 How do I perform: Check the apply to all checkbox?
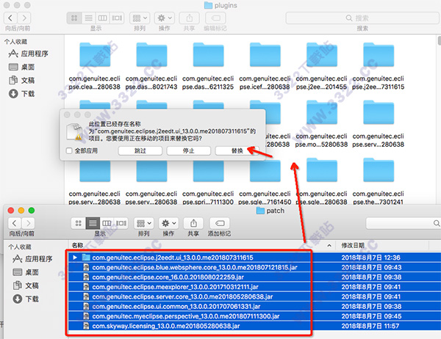point(69,151)
